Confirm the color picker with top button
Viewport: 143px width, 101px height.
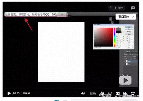(x=129, y=27)
